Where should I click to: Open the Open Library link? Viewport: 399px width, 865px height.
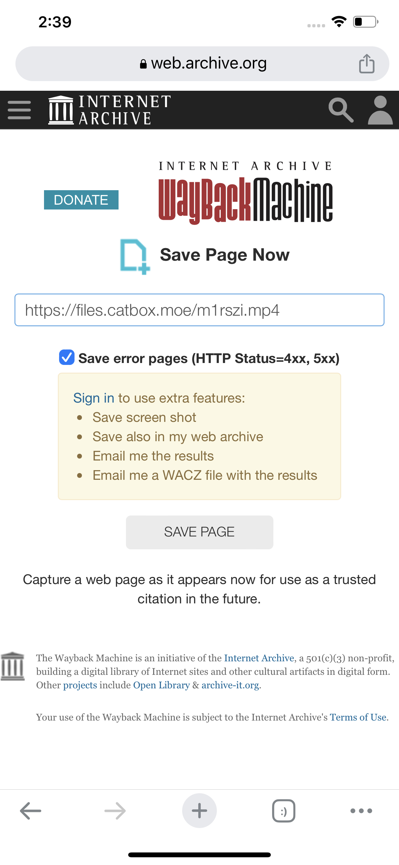coord(161,685)
